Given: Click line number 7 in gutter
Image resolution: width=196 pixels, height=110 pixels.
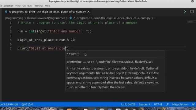Looking at the screenshot, I should [10, 49].
